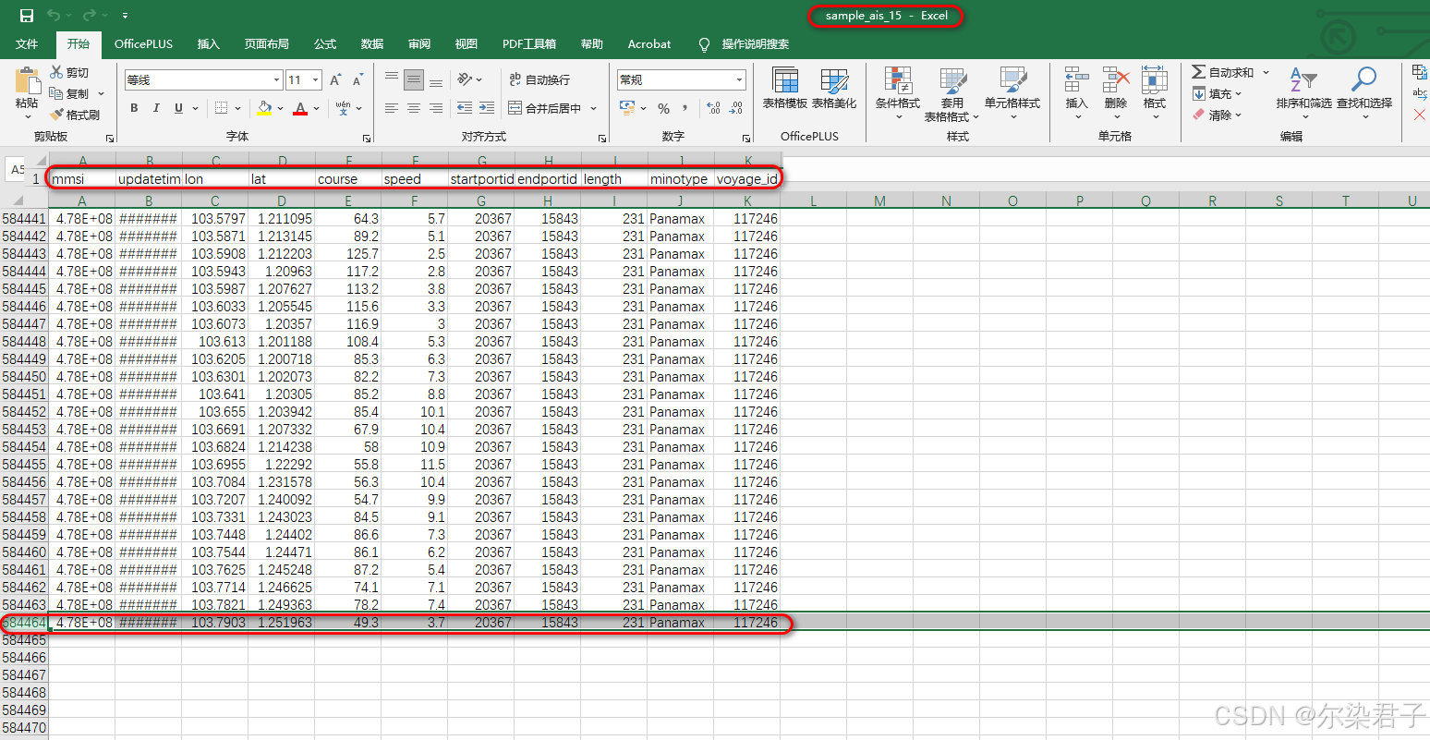This screenshot has width=1430, height=740.
Task: Open 单元格样式 cell styles
Action: (1012, 93)
